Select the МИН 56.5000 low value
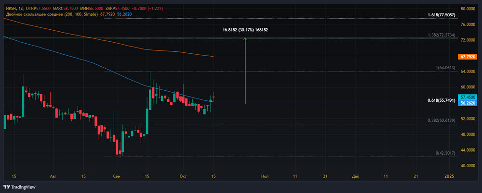The width and height of the screenshot is (482, 193). (91, 9)
